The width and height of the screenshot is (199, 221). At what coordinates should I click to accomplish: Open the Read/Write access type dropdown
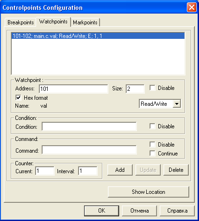tap(177, 103)
